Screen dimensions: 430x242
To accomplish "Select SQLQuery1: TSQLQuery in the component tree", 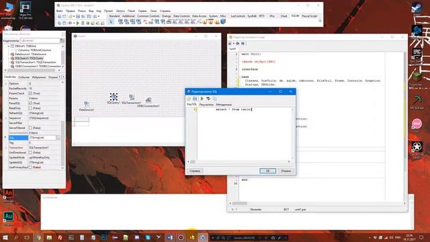I will [x=29, y=58].
